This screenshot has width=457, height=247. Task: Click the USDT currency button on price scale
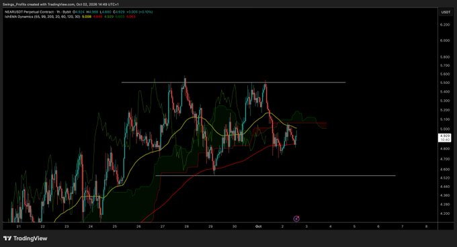click(446, 12)
